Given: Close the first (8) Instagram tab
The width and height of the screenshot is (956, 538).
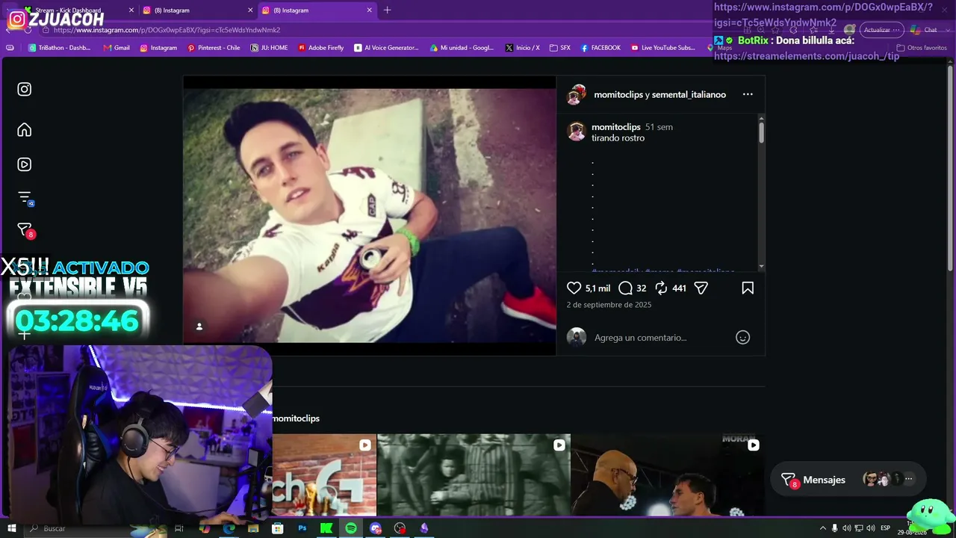Looking at the screenshot, I should tap(250, 10).
